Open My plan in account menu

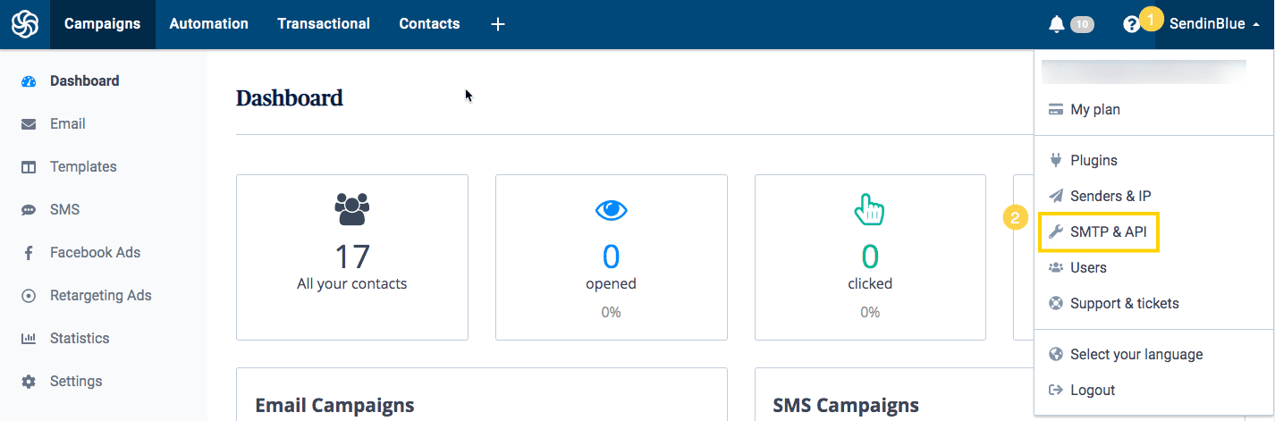[x=1094, y=110]
